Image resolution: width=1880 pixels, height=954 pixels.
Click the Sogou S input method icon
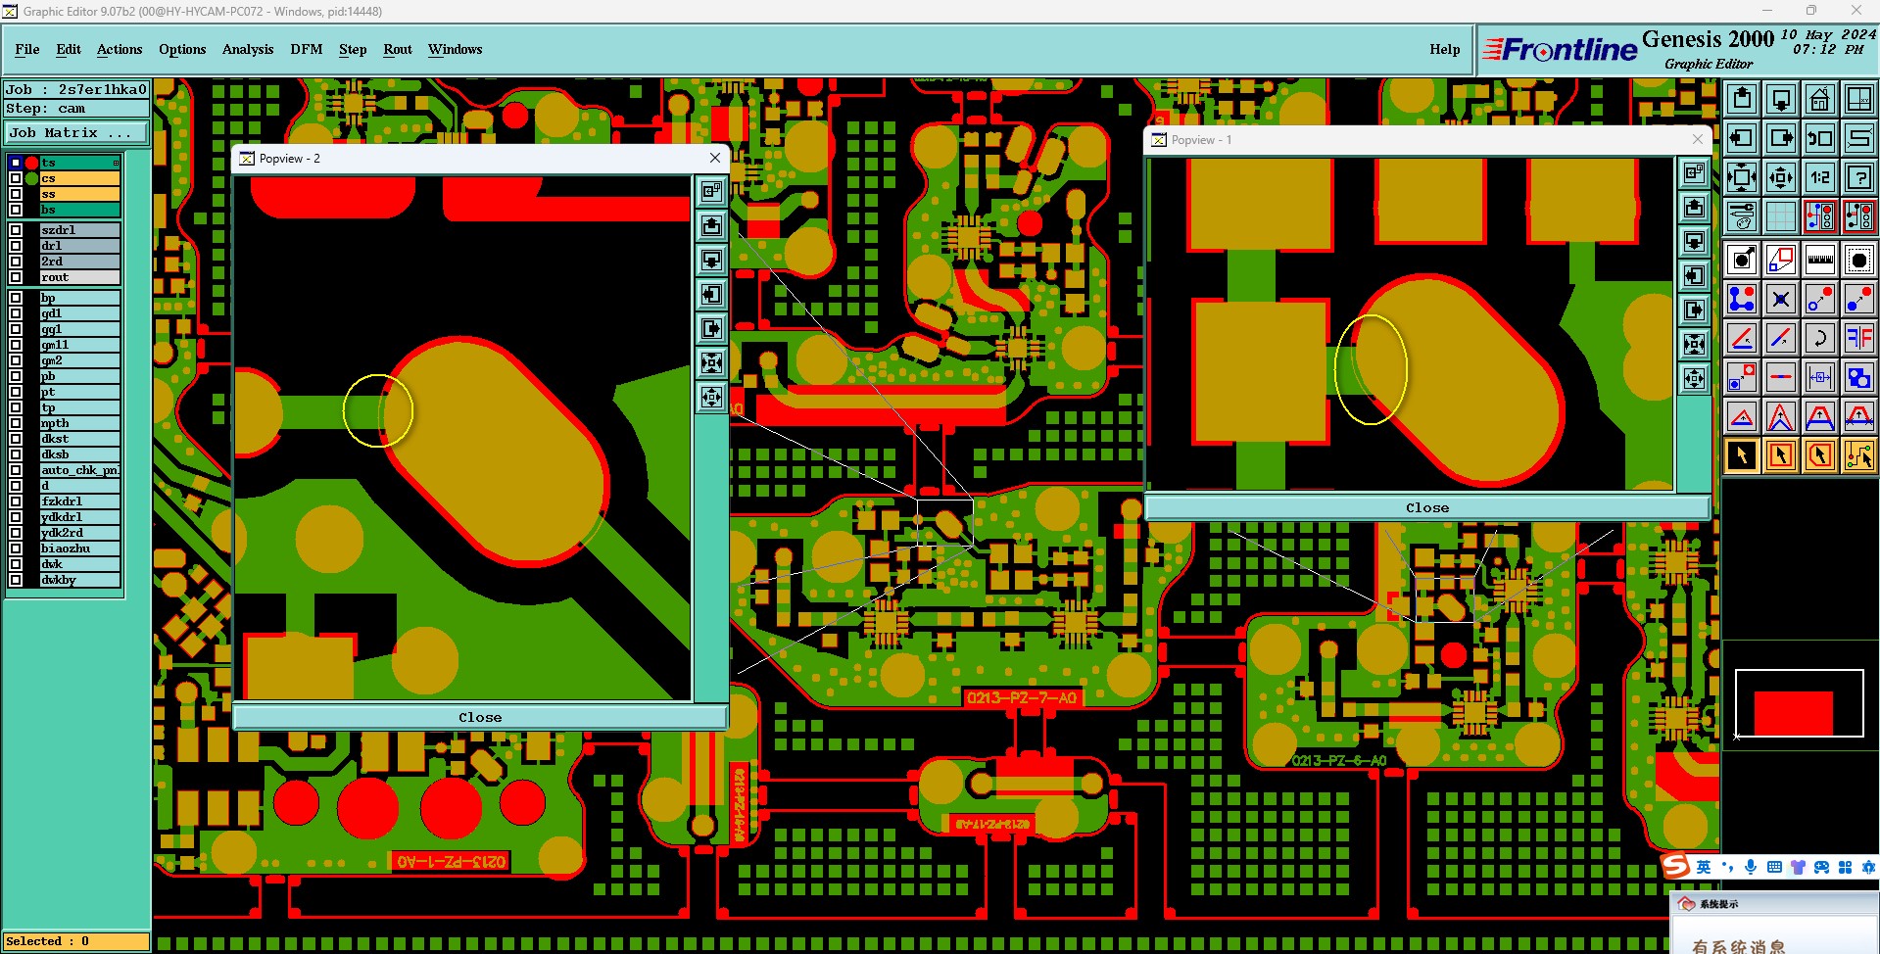click(1676, 866)
